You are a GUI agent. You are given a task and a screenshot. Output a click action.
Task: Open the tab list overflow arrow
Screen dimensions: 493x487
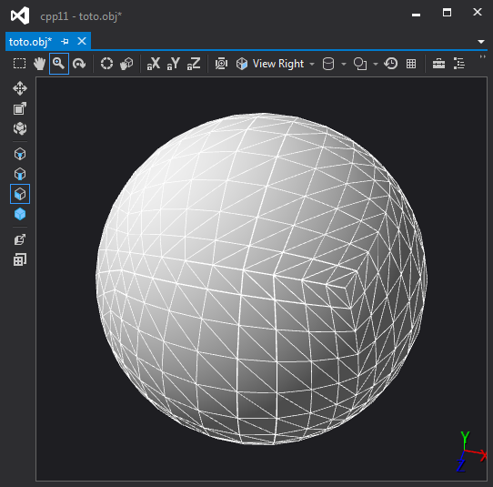pyautogui.click(x=481, y=42)
